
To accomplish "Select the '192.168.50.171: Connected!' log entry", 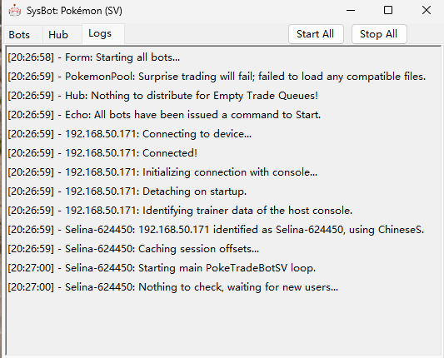I will click(102, 153).
